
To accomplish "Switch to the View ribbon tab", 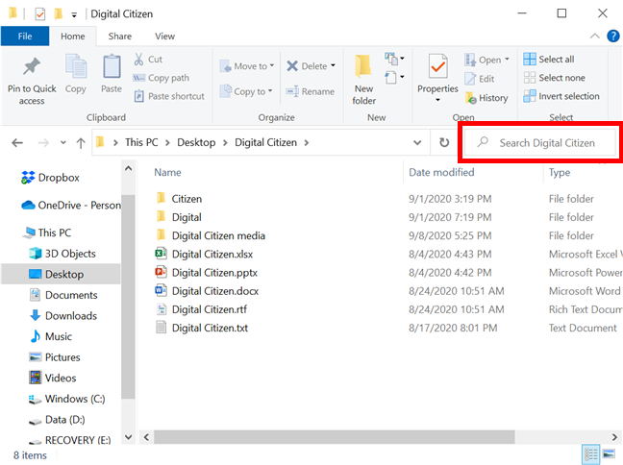I will 165,37.
